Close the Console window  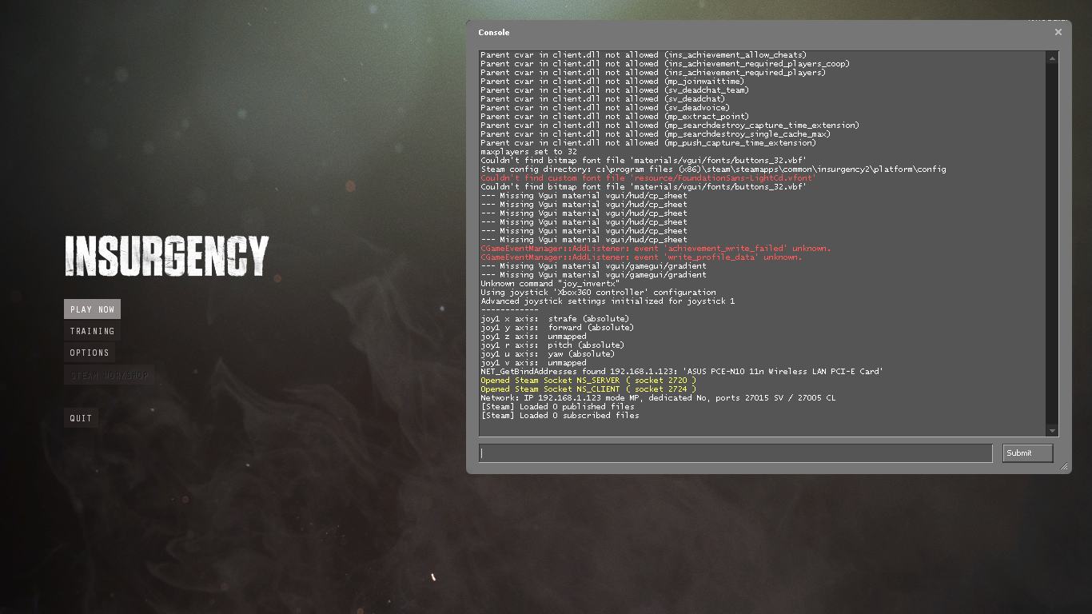click(1058, 32)
